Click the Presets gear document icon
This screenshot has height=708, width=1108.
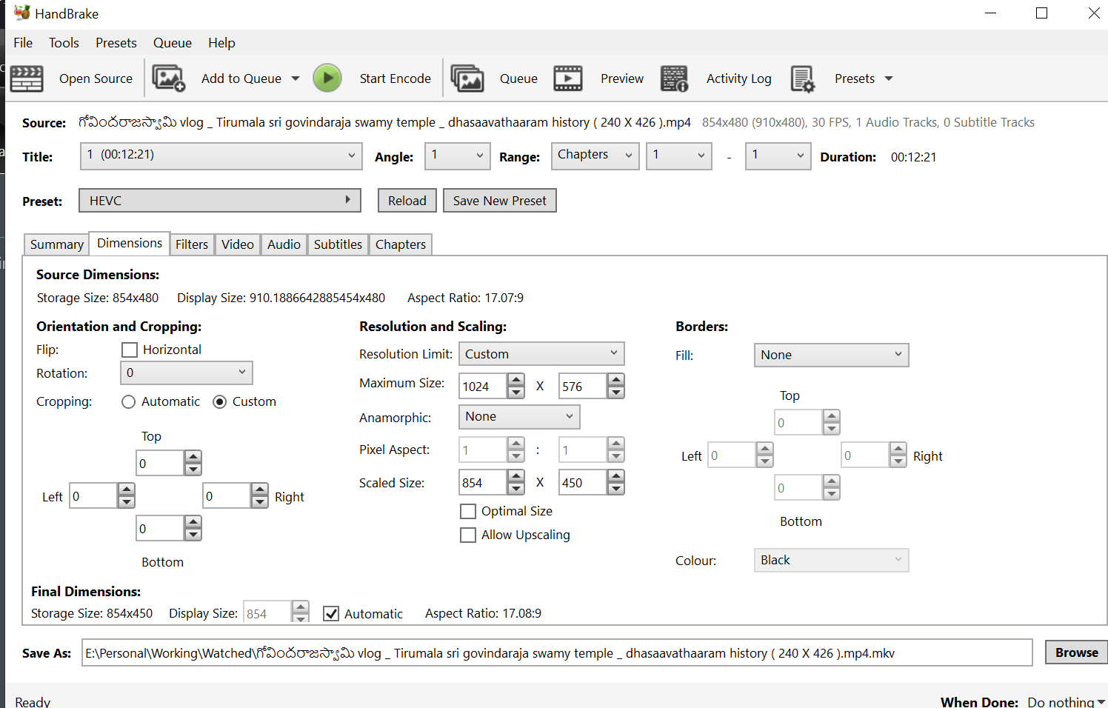click(803, 79)
